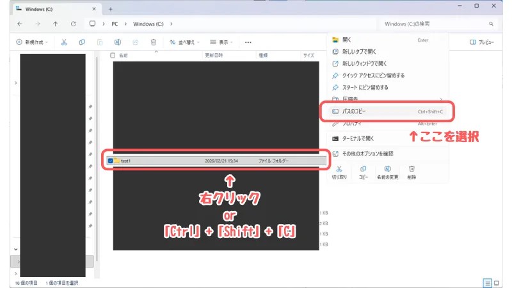Expand chevron before PC in address bar
Viewport: 512px width, 288px height.
point(104,24)
